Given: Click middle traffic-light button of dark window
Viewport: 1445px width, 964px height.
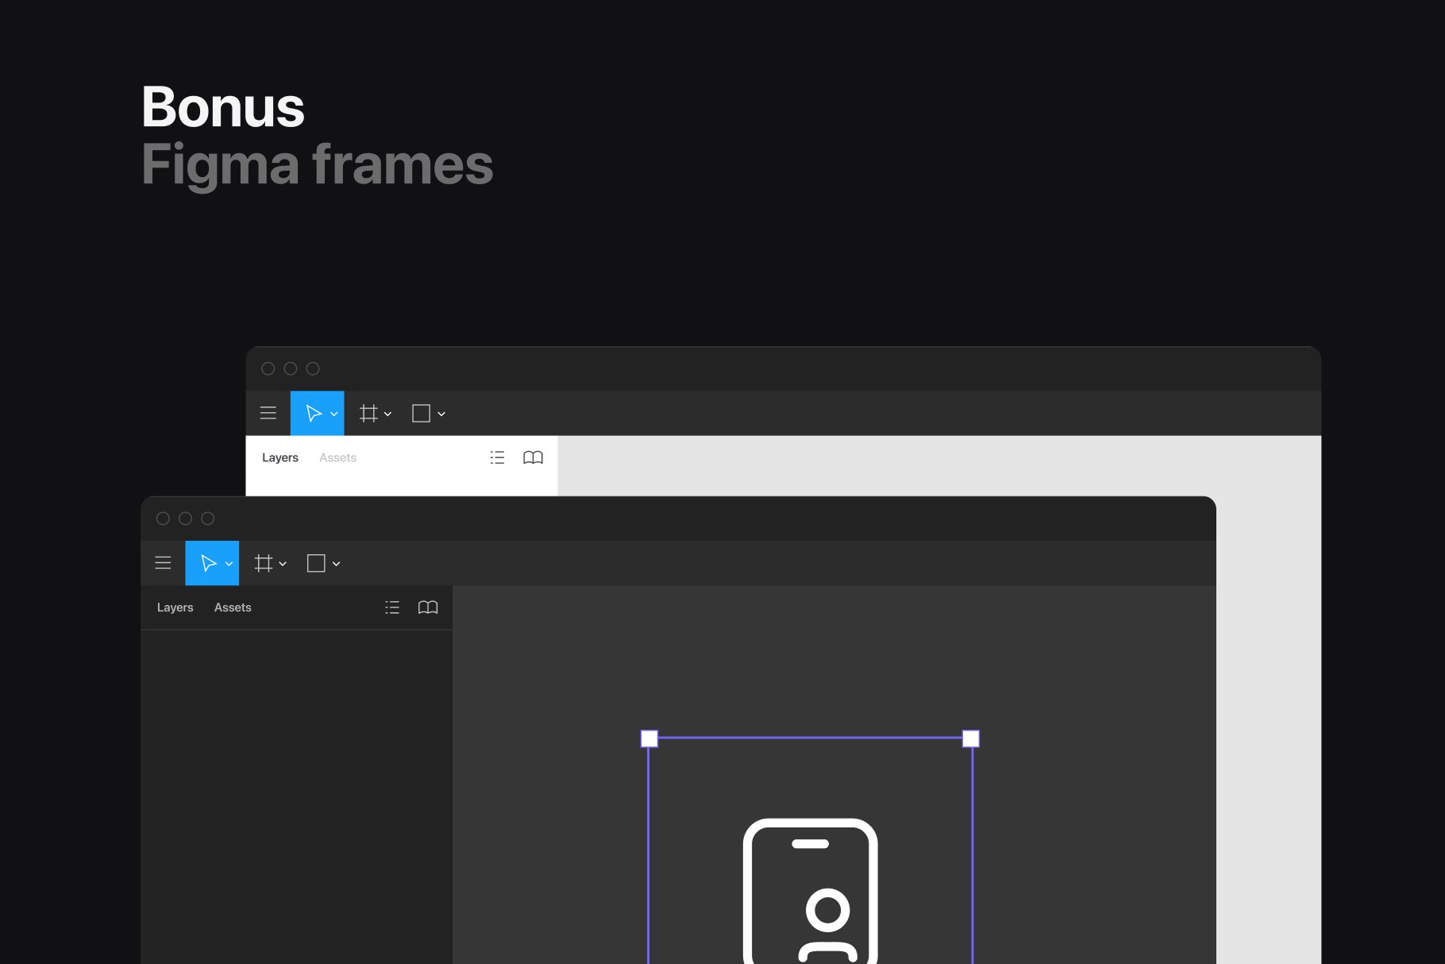Looking at the screenshot, I should coord(185,519).
